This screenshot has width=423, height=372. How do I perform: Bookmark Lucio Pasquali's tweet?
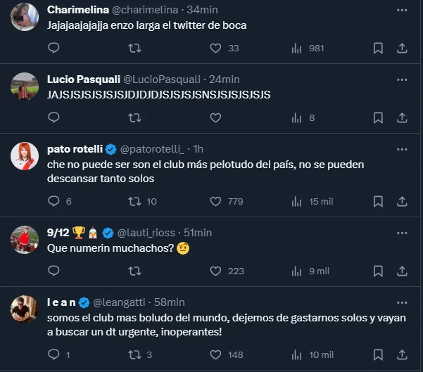378,117
